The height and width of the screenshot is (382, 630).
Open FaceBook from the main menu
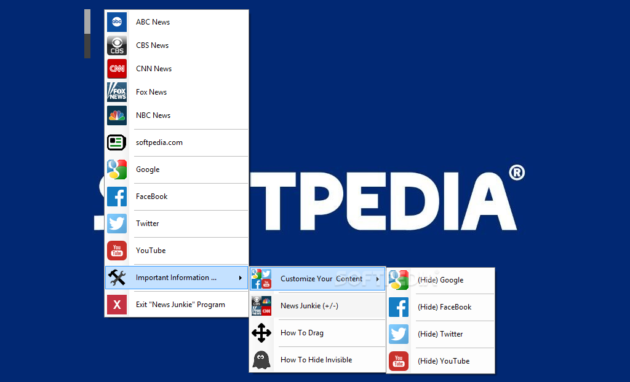177,196
